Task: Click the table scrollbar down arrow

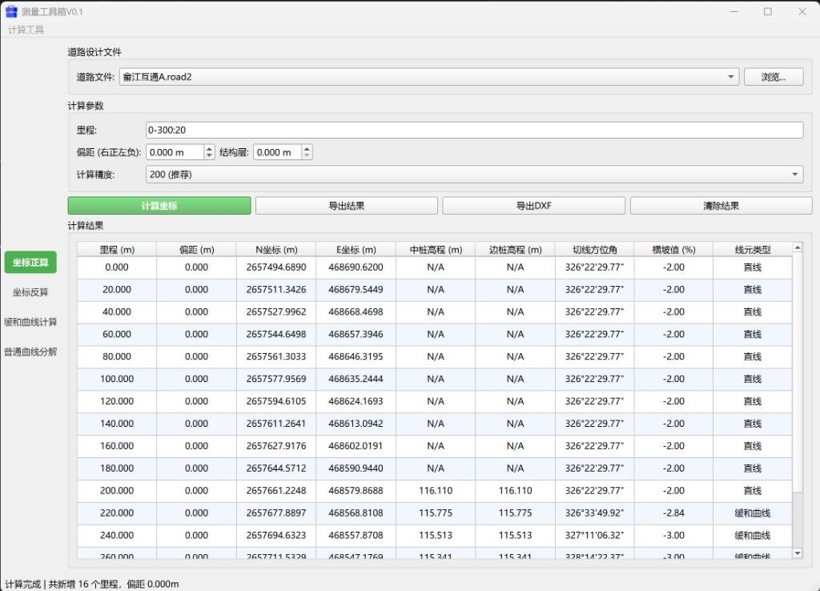Action: 798,553
